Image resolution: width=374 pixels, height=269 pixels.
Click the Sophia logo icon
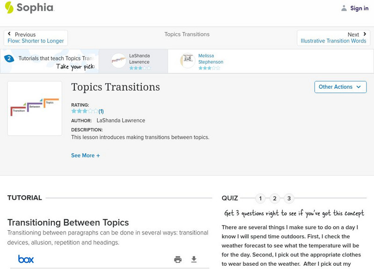tap(9, 7)
